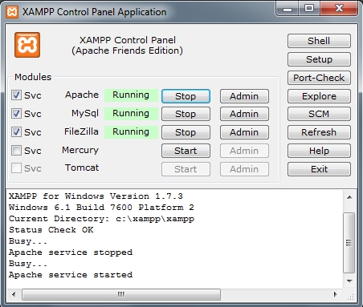Click the log's vertical scrollbar thumb
Screen dimensions: 363x307
click(349, 243)
